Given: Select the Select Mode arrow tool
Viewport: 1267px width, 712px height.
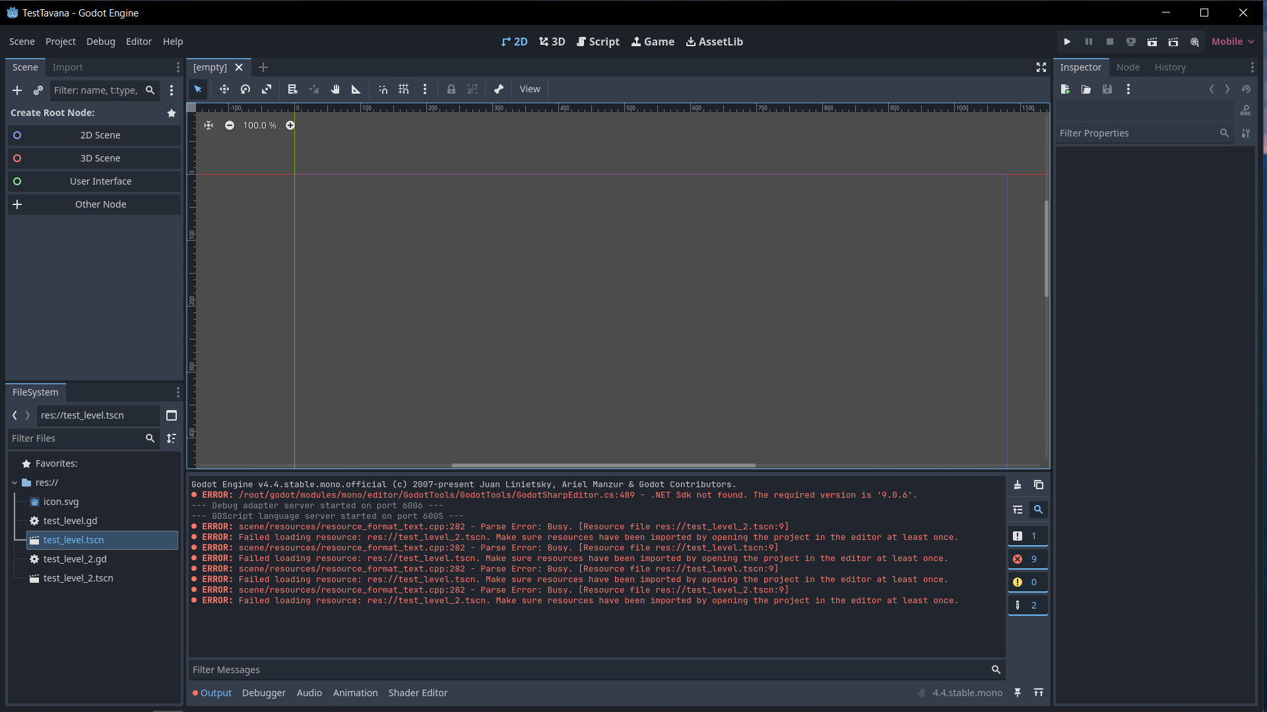Looking at the screenshot, I should pos(198,89).
